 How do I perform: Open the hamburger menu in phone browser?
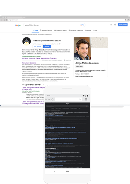point(86,99)
